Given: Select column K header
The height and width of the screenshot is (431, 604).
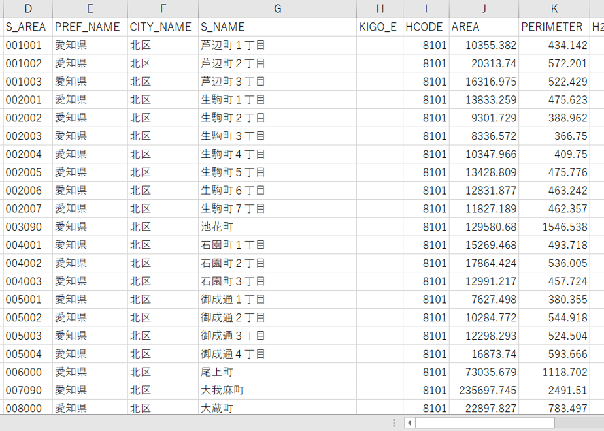Looking at the screenshot, I should 554,9.
